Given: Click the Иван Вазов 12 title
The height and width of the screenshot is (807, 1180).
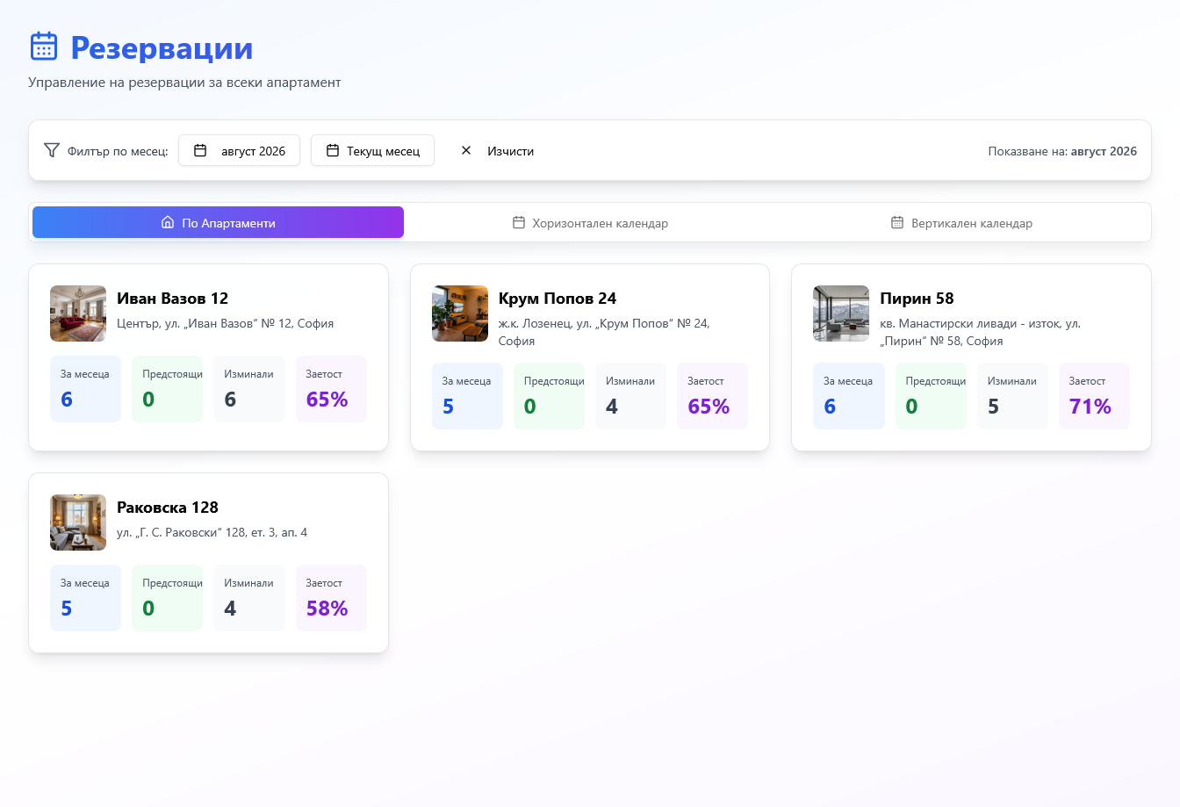Looking at the screenshot, I should tap(172, 299).
